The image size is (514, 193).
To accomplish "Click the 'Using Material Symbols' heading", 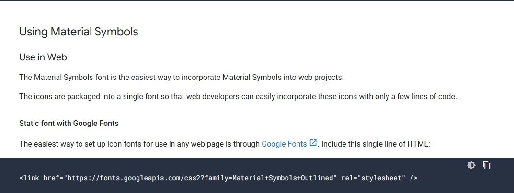I will click(x=79, y=32).
